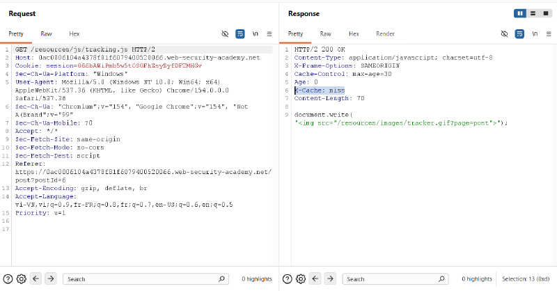Click the tracker.gif img string in response
Screen dimensions: 557x291
click(x=397, y=123)
